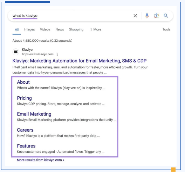Clear the search query with the X icon

coord(135,15)
